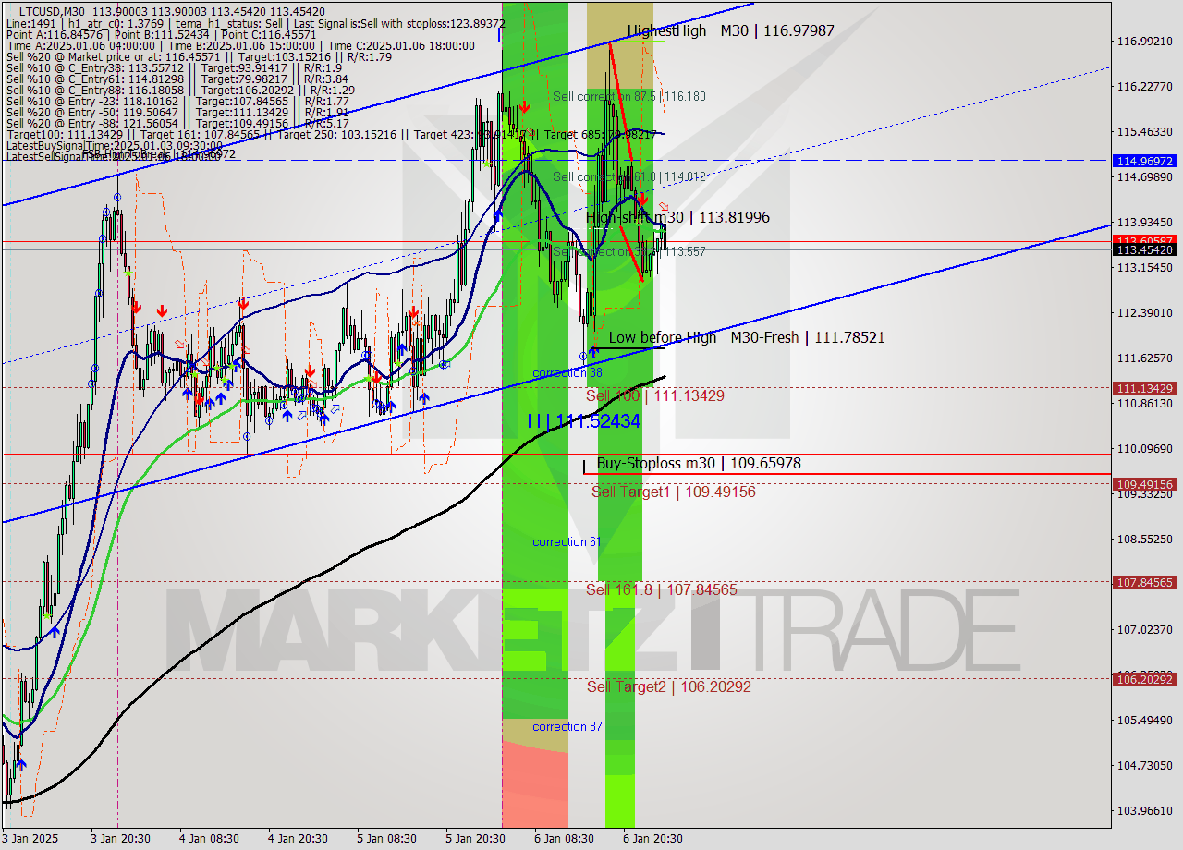1183x850 pixels.
Task: Click the 103.96610 price axis value
Action: [x=1144, y=810]
